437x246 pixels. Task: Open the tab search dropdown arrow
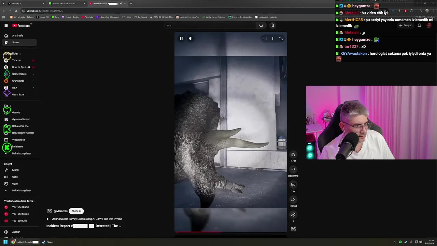(x=3, y=3)
